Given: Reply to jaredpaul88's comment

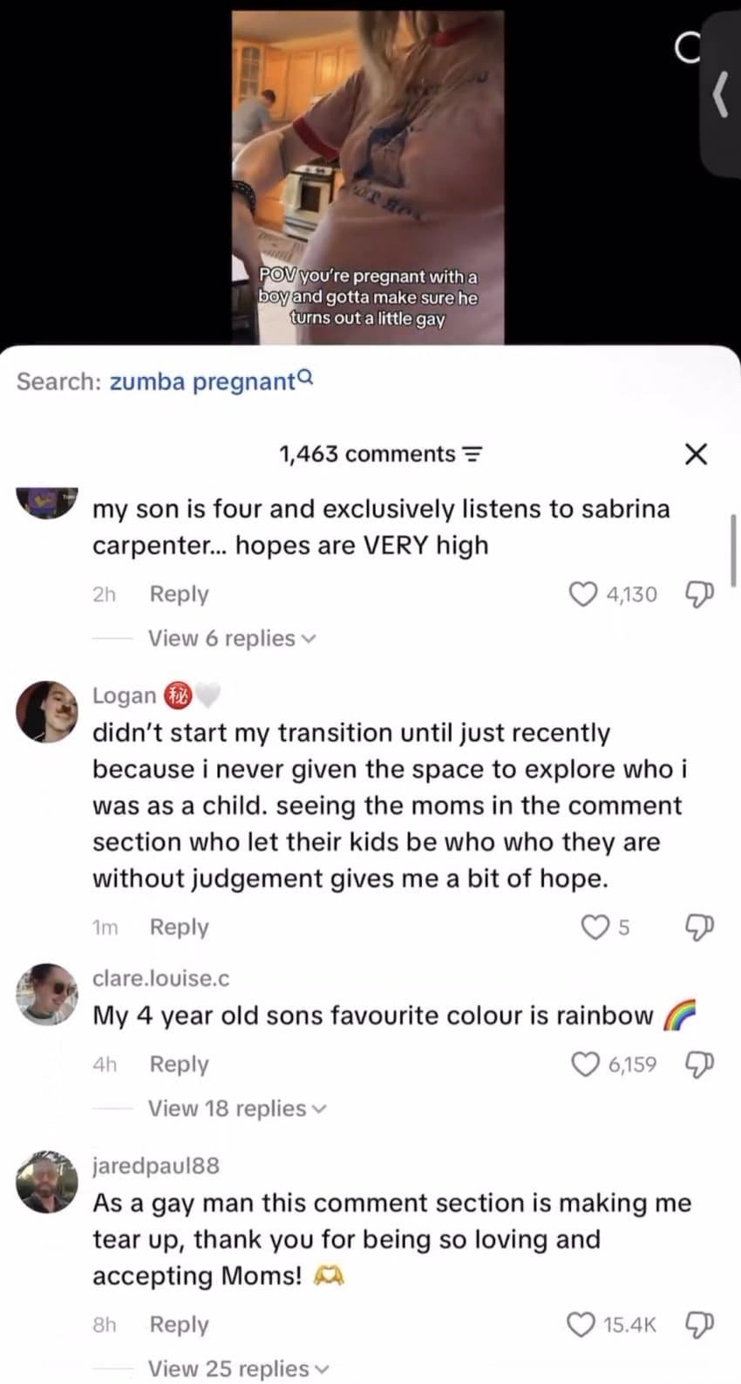Looking at the screenshot, I should [179, 1325].
